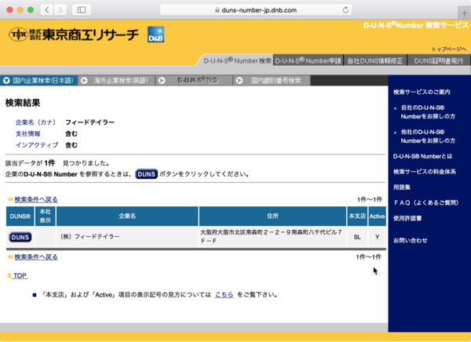
Task: Reload the page with refresh icon
Action: tap(345, 10)
